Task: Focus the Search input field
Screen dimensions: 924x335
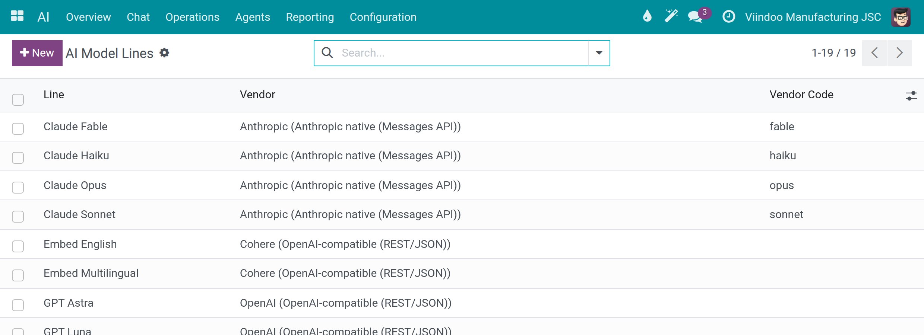Action: [462, 53]
